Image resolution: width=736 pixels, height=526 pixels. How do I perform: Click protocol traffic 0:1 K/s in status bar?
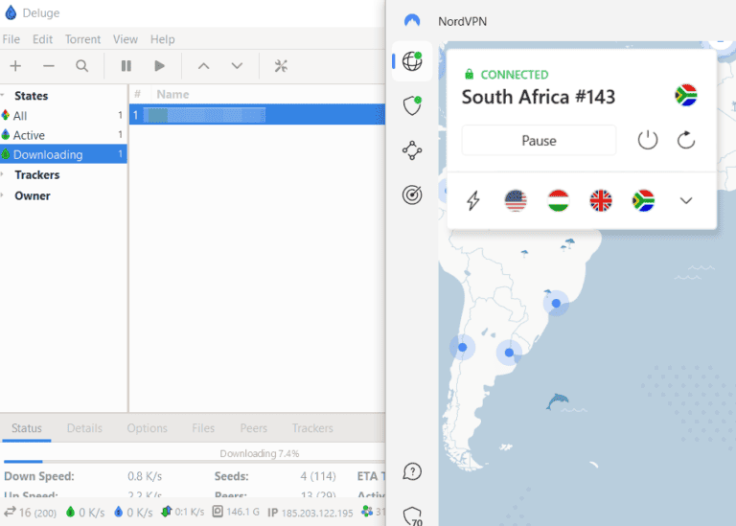tap(183, 512)
